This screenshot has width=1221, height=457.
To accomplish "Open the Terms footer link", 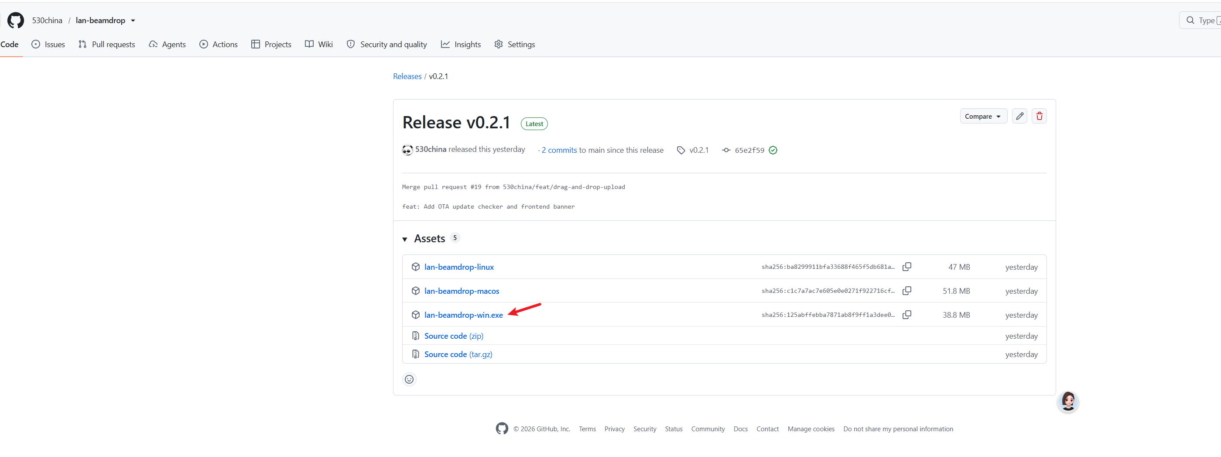I will (x=587, y=430).
